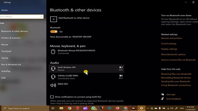Select the boAt Rockerz 410 audio device
198x111 pixels.
click(x=87, y=68)
